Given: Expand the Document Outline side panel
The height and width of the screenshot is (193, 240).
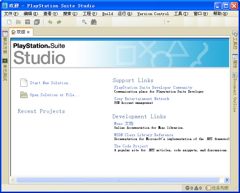Looking at the screenshot, I should 235,93.
